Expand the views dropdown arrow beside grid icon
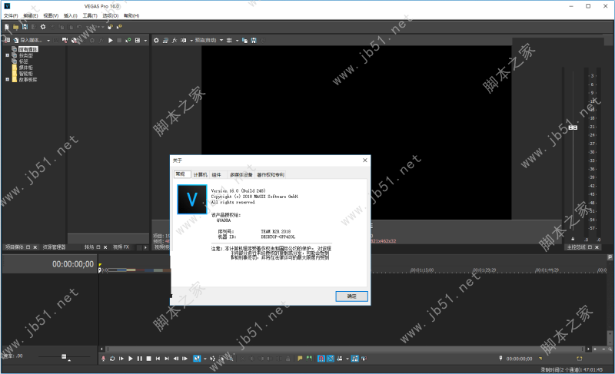The width and height of the screenshot is (615, 374). (145, 41)
